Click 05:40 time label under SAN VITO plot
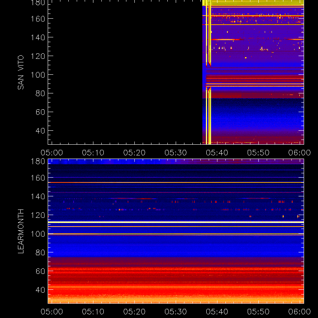Viewport: 318px width, 318px height. coord(217,153)
